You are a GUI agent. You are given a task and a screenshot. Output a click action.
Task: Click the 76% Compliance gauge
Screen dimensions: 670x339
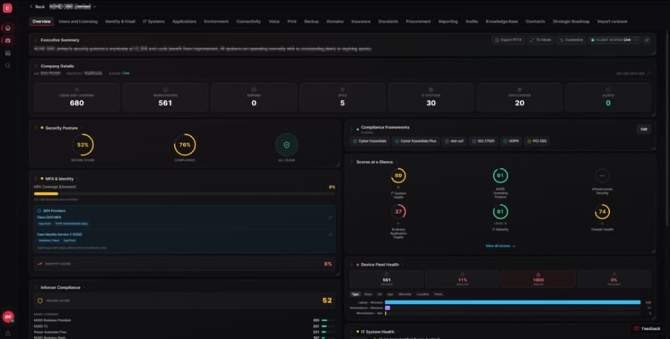click(x=185, y=145)
